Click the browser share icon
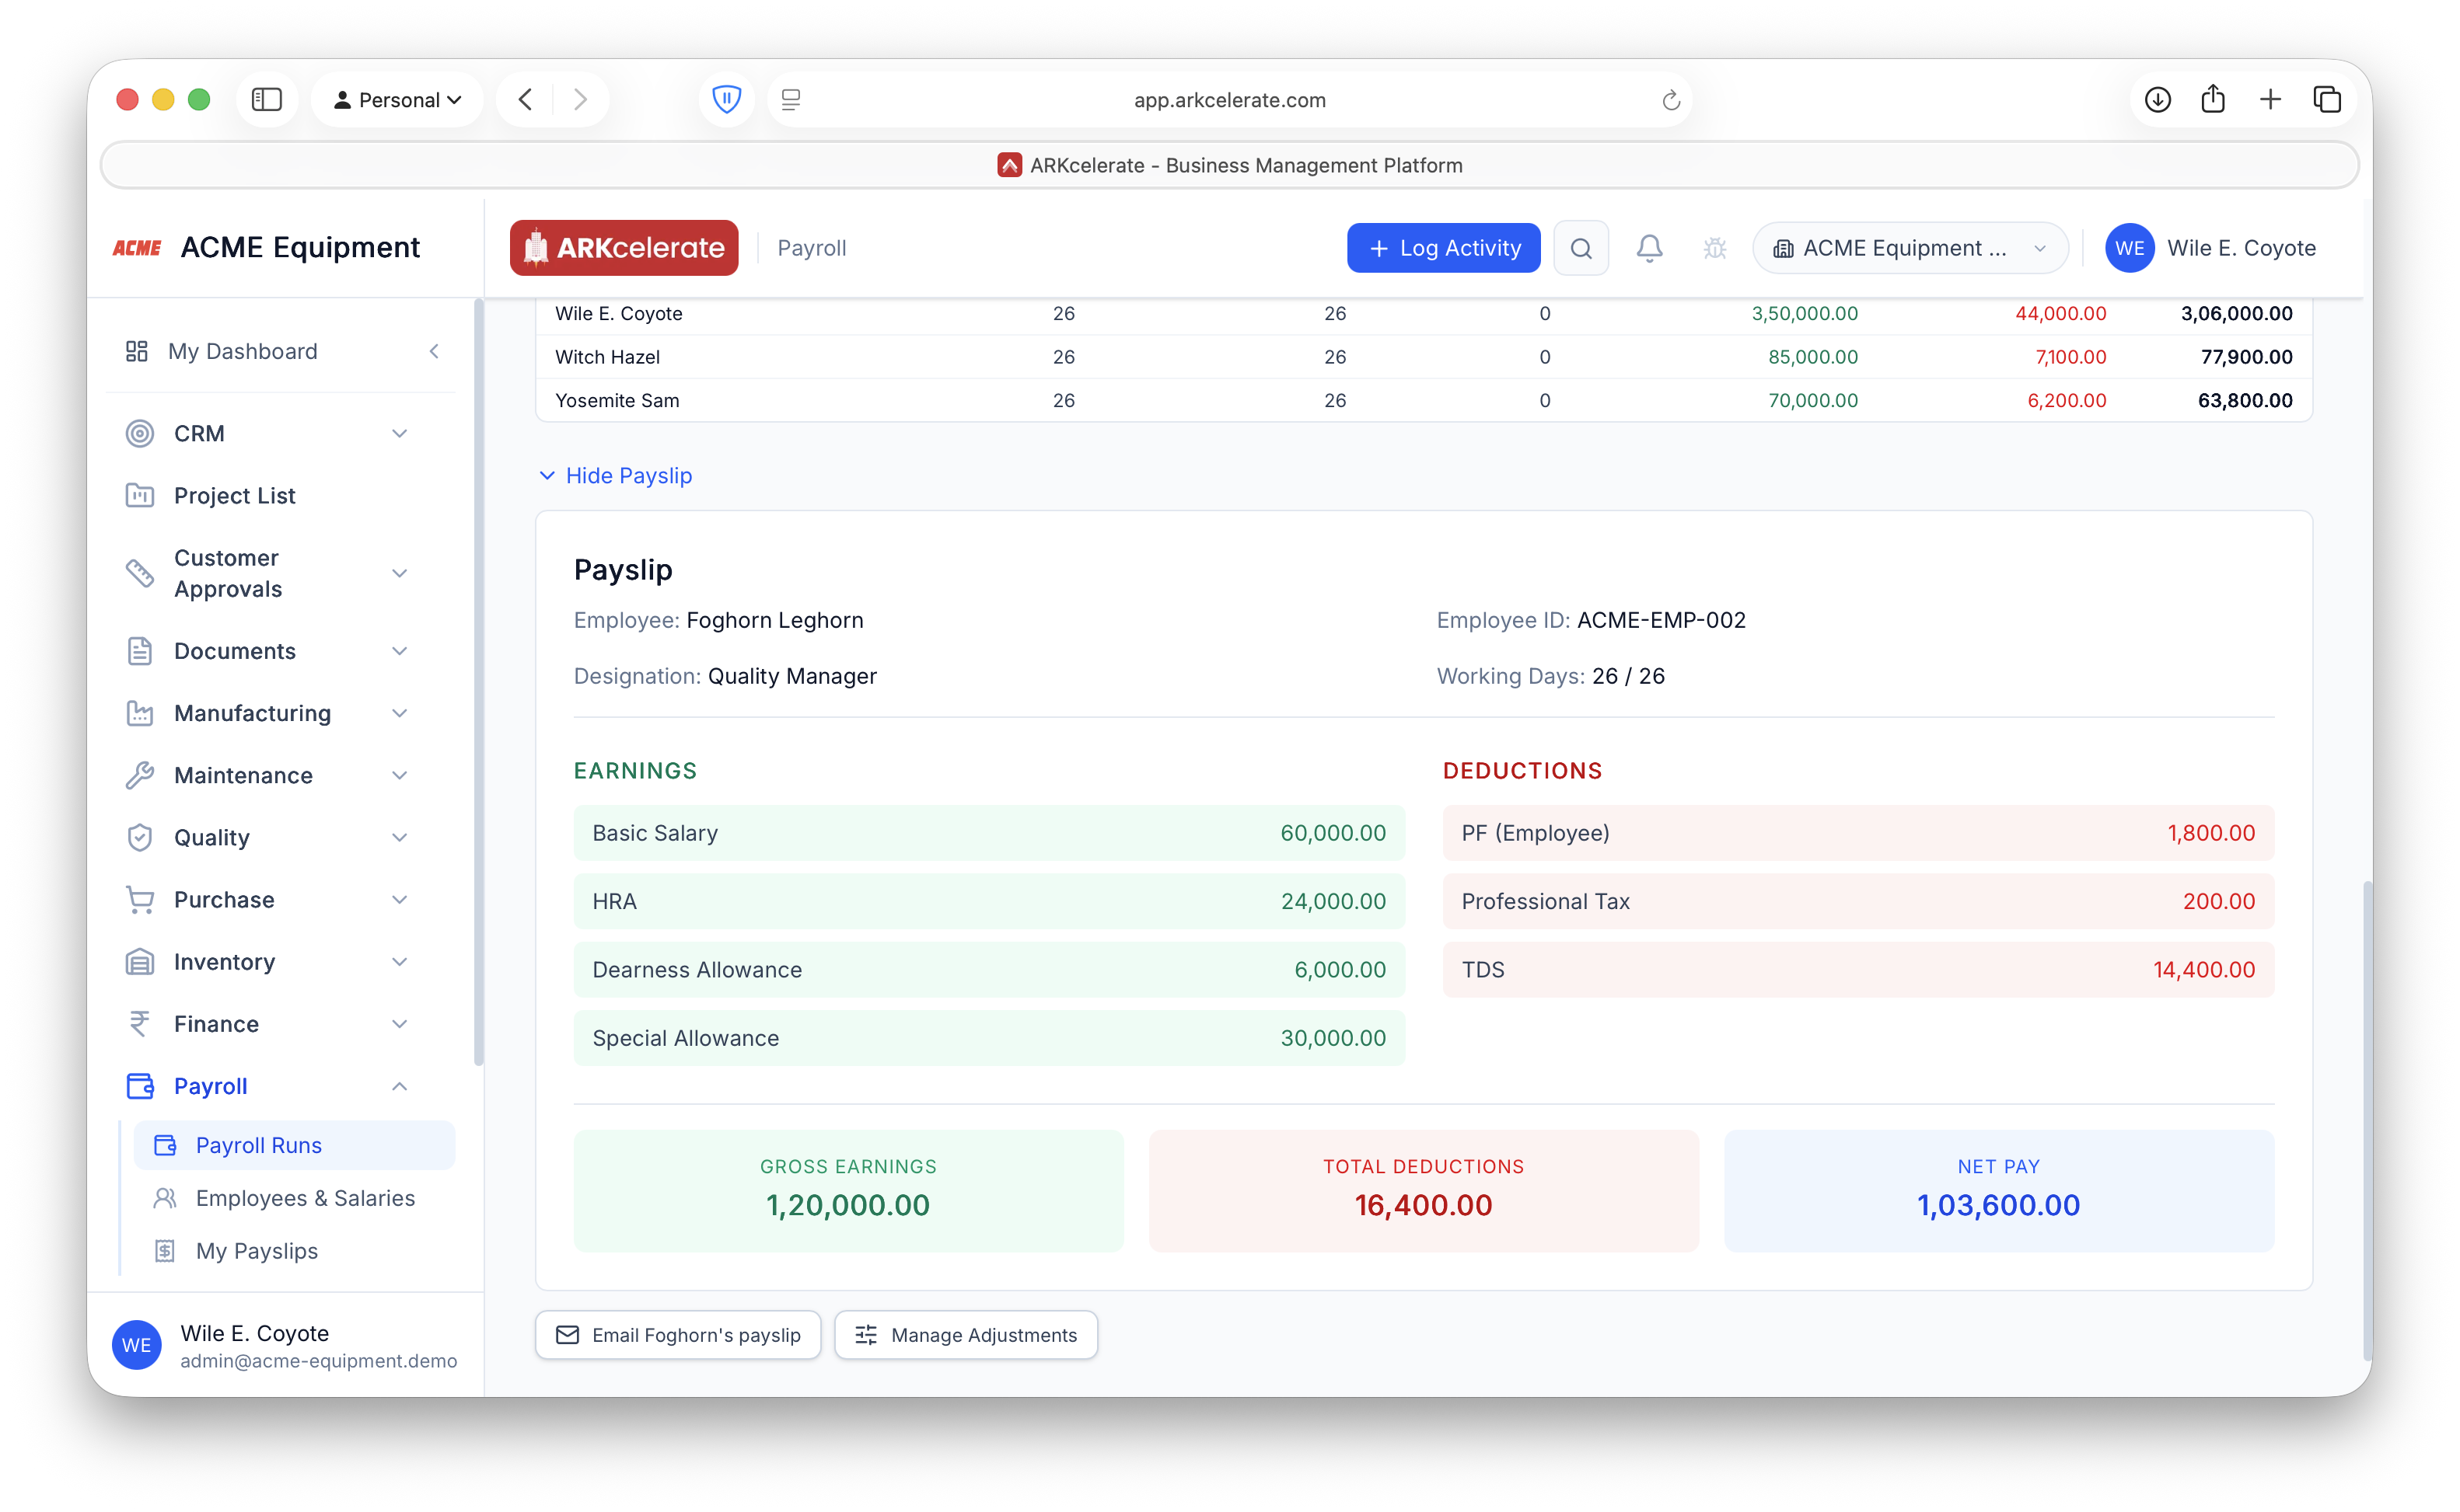Screen dimensions: 2460x1512 (2213, 98)
